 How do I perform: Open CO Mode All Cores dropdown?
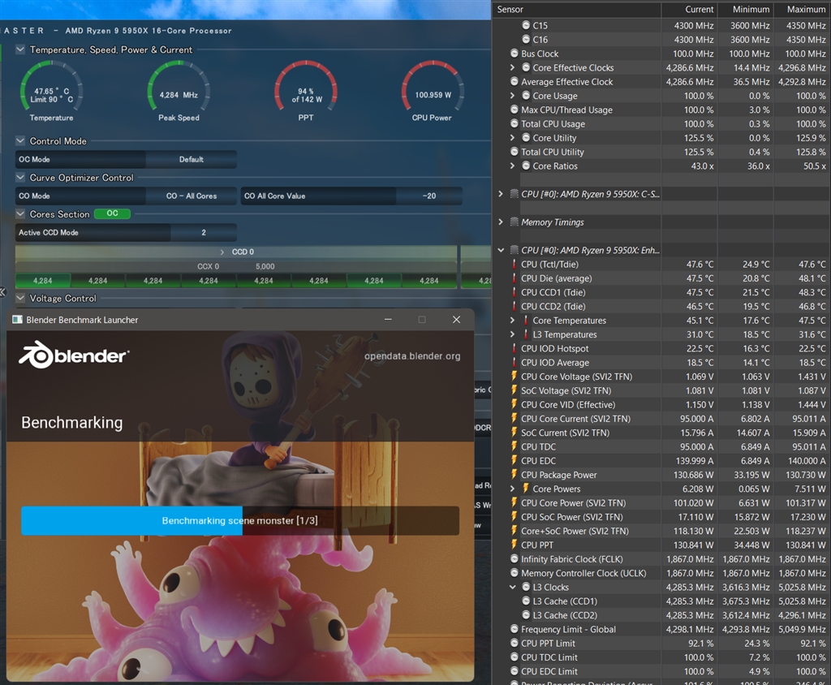tap(191, 196)
